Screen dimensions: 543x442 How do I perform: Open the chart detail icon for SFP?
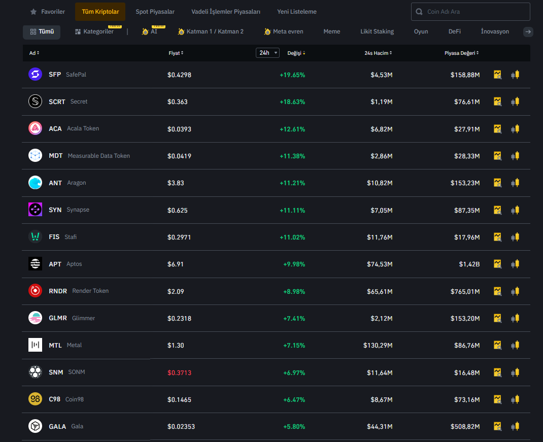point(497,75)
